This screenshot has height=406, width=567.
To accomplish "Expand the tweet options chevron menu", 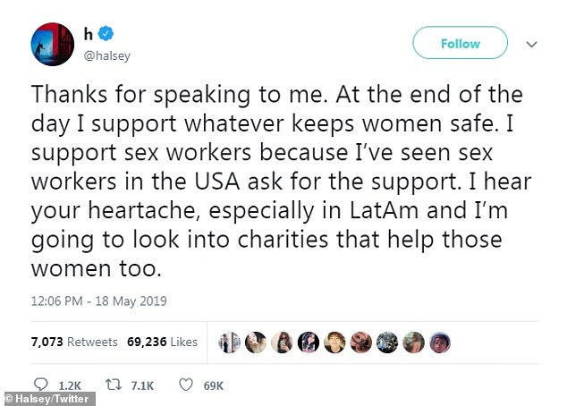I will coord(530,42).
